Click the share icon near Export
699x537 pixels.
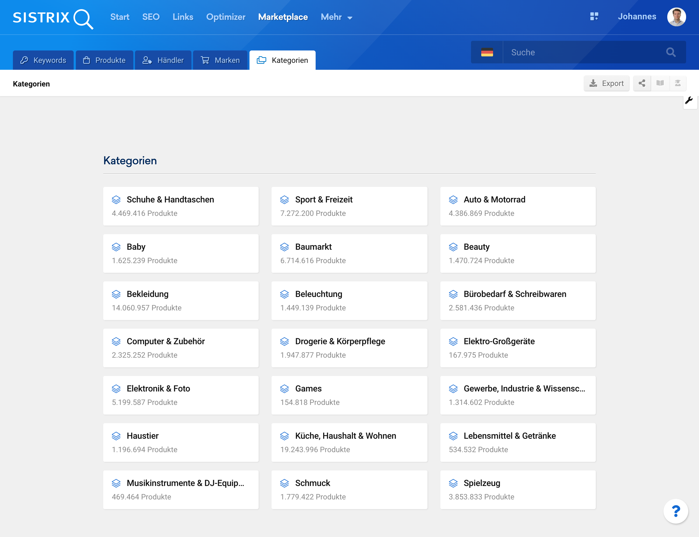pyautogui.click(x=642, y=84)
